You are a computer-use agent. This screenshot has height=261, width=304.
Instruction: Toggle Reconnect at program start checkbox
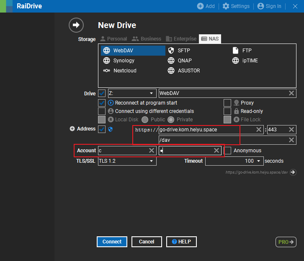coord(102,103)
